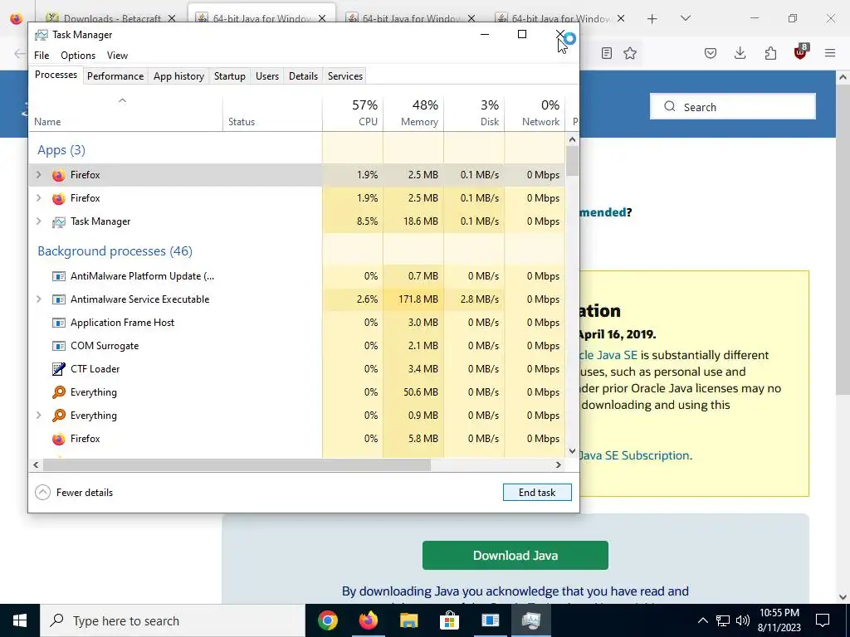Image resolution: width=850 pixels, height=637 pixels.
Task: Sort processes by Memory column
Action: point(413,113)
